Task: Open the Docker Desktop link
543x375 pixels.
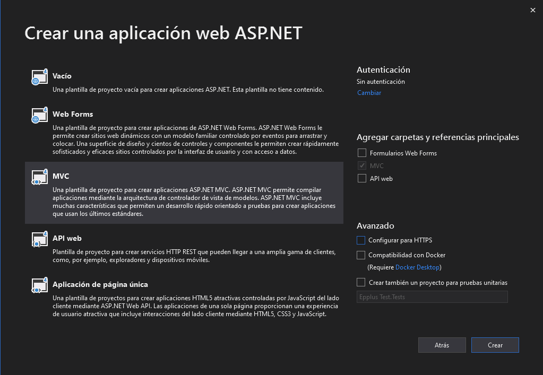Action: coord(417,267)
